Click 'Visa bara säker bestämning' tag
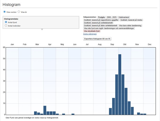Screen dimensions: 160x121 130,26
